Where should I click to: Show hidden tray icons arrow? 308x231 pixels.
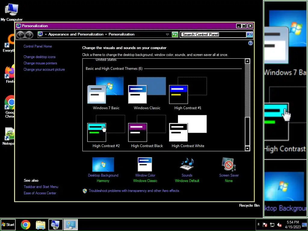(x=258, y=224)
